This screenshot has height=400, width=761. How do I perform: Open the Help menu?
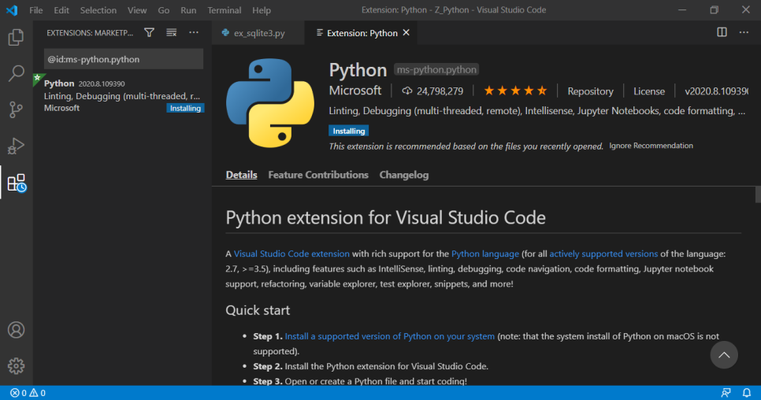(262, 10)
